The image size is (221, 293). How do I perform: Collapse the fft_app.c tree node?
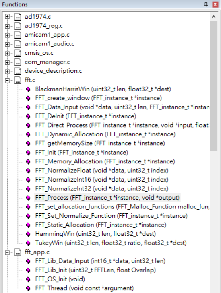pyautogui.click(x=7, y=252)
